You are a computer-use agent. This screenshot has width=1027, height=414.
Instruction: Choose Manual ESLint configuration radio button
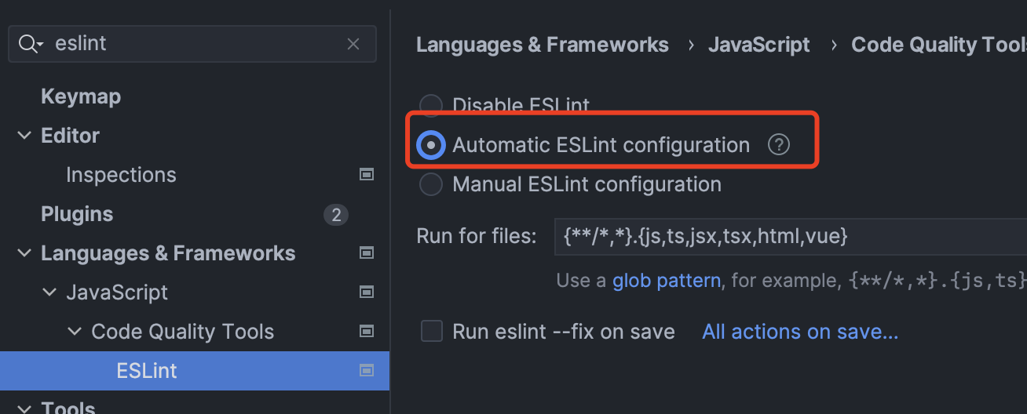click(x=431, y=184)
